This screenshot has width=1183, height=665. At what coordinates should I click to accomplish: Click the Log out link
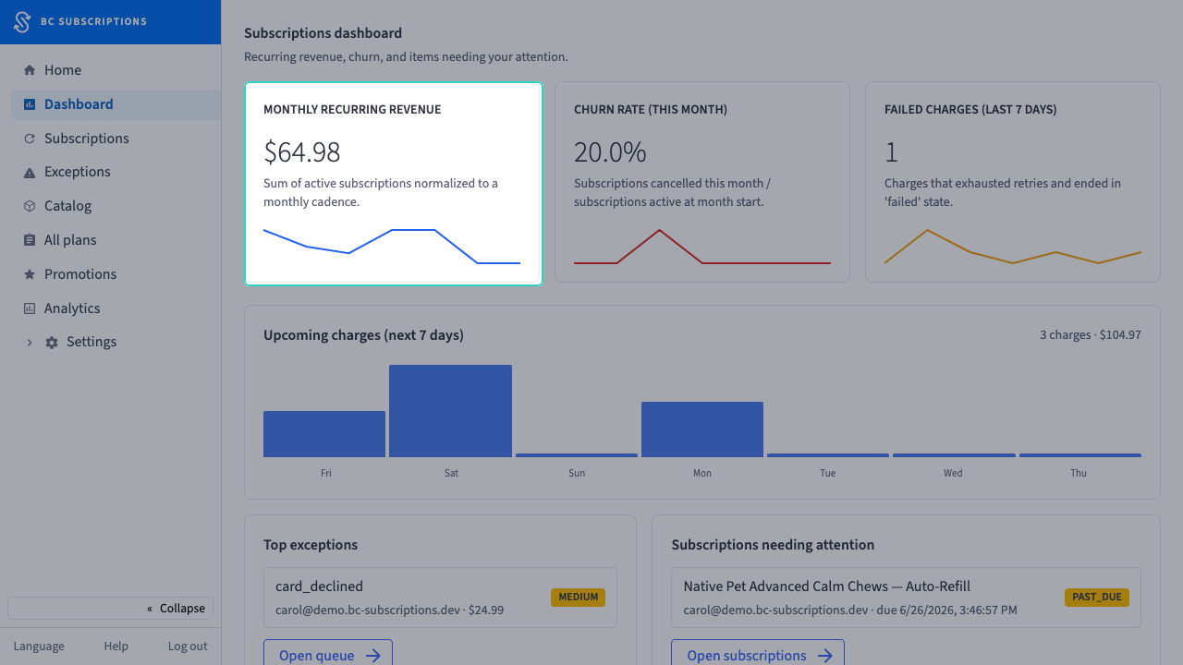coord(188,647)
